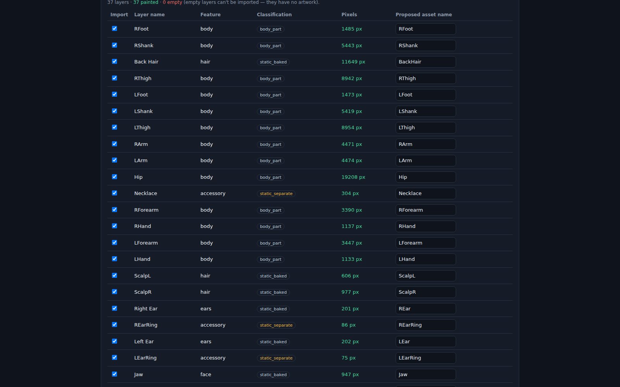
Task: Click the Classification column header
Action: pyautogui.click(x=274, y=14)
